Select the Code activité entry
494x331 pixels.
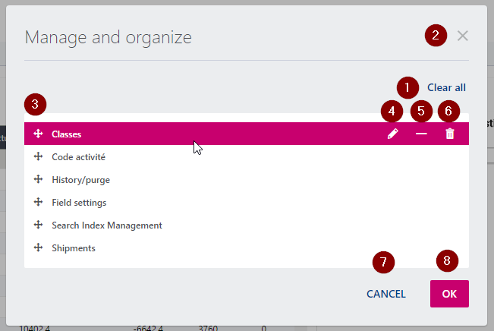tap(78, 157)
